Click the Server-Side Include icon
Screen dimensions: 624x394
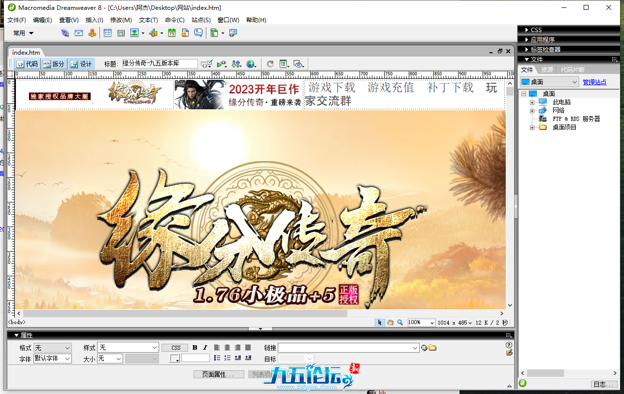click(x=185, y=33)
